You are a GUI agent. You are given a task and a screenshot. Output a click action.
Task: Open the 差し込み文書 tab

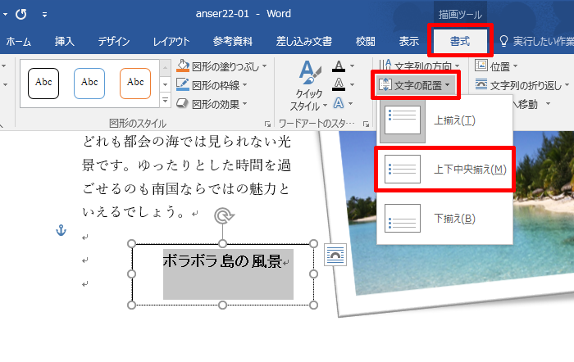tap(304, 41)
